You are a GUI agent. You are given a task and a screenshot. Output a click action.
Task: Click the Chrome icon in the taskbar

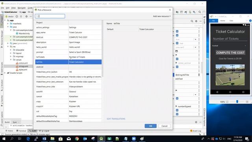(77, 139)
